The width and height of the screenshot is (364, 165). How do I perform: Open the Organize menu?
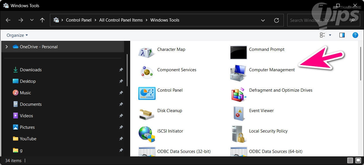coord(17,35)
